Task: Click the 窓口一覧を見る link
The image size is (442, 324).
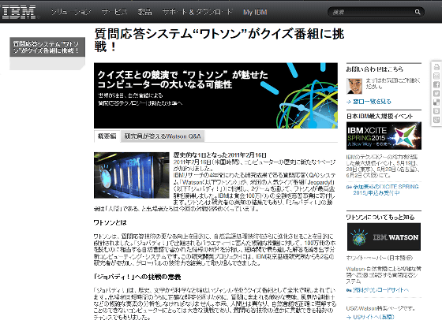Action: [x=372, y=102]
